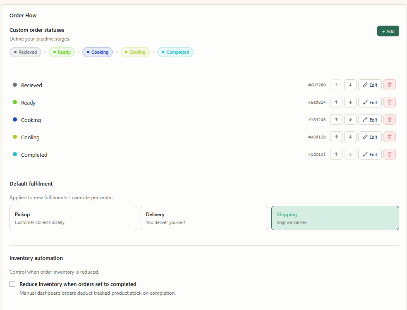
Task: Delete the Completed status
Action: coord(389,154)
